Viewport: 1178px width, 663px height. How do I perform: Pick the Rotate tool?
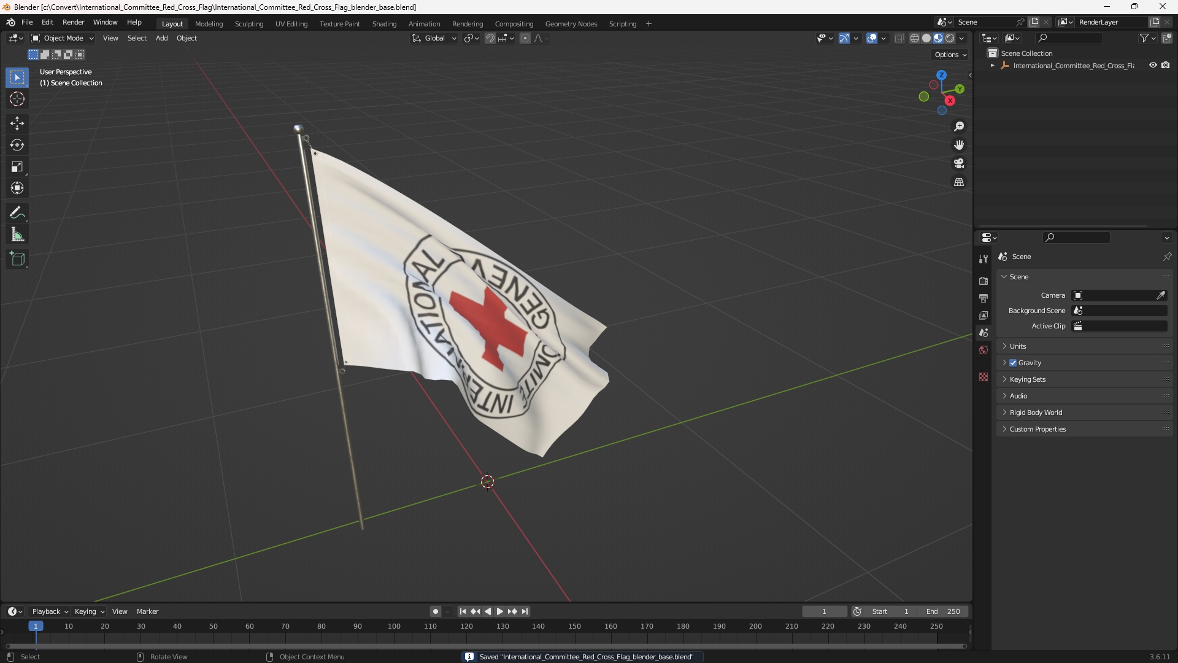point(17,145)
